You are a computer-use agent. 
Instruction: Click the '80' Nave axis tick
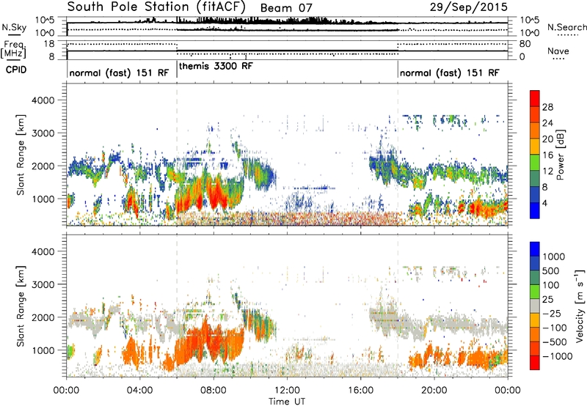pyautogui.click(x=525, y=44)
